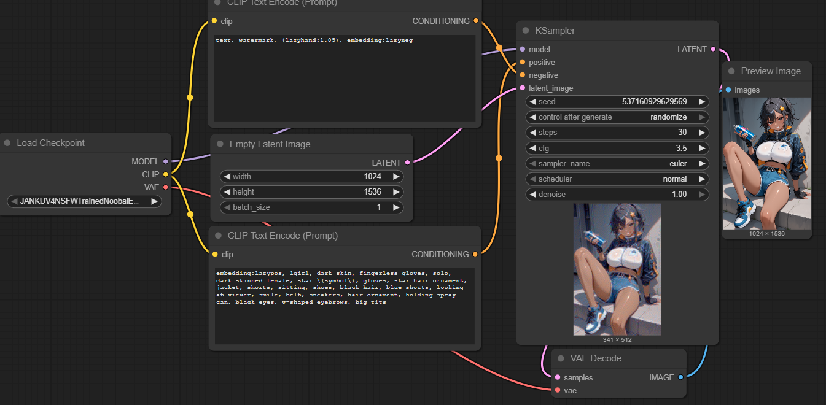Increase height with the right arrow

tap(397, 192)
